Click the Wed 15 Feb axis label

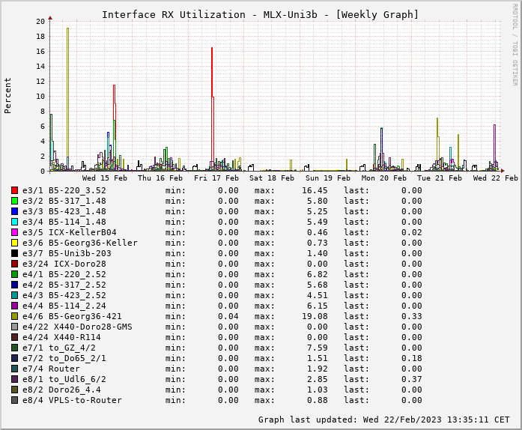coord(105,178)
